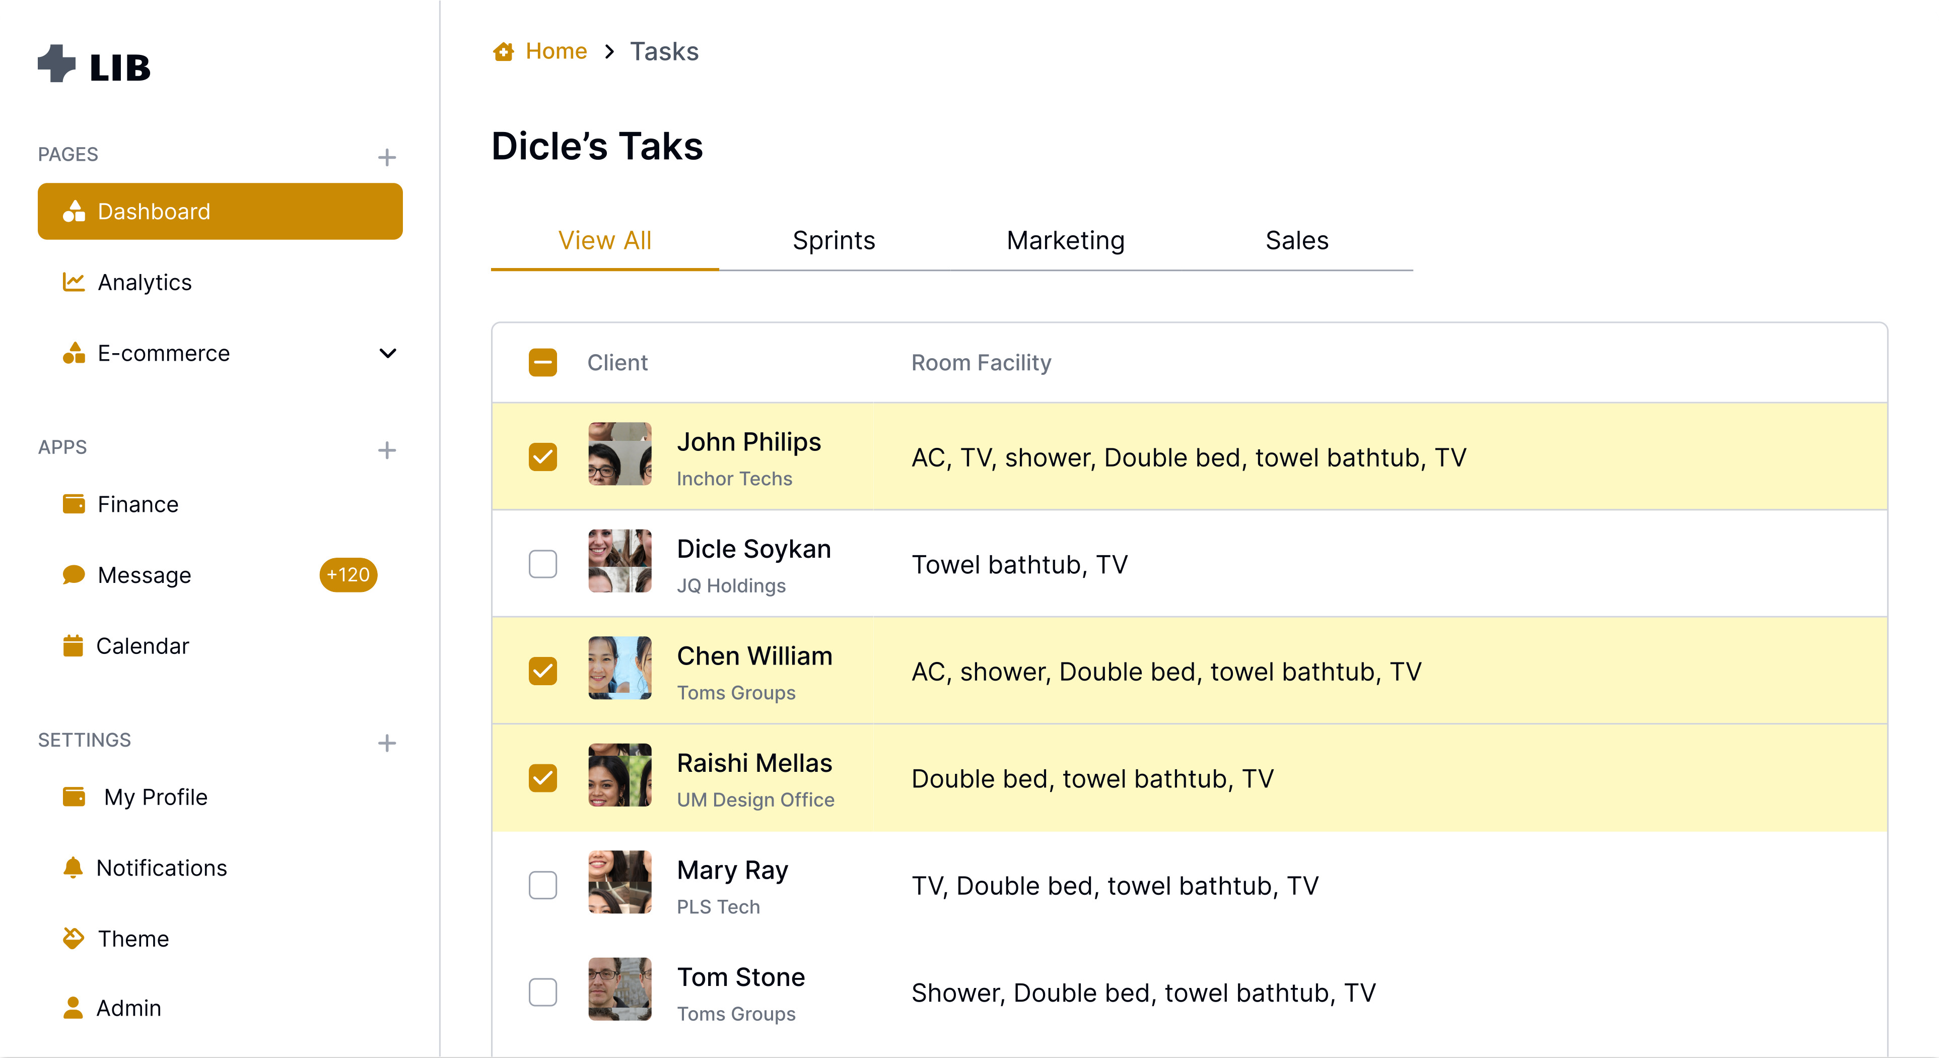
Task: Click the name Raishi Mellas
Action: 754,763
